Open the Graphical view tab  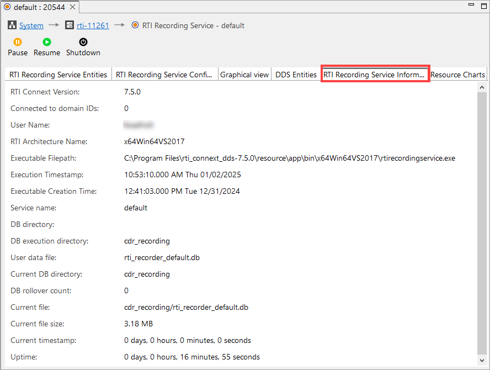click(x=244, y=75)
